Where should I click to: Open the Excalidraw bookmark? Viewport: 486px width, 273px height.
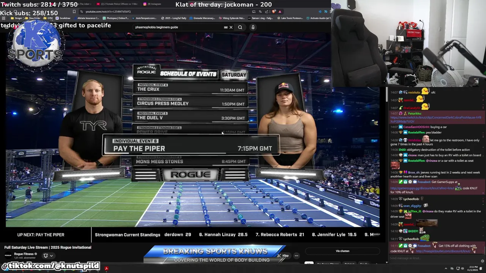click(63, 18)
